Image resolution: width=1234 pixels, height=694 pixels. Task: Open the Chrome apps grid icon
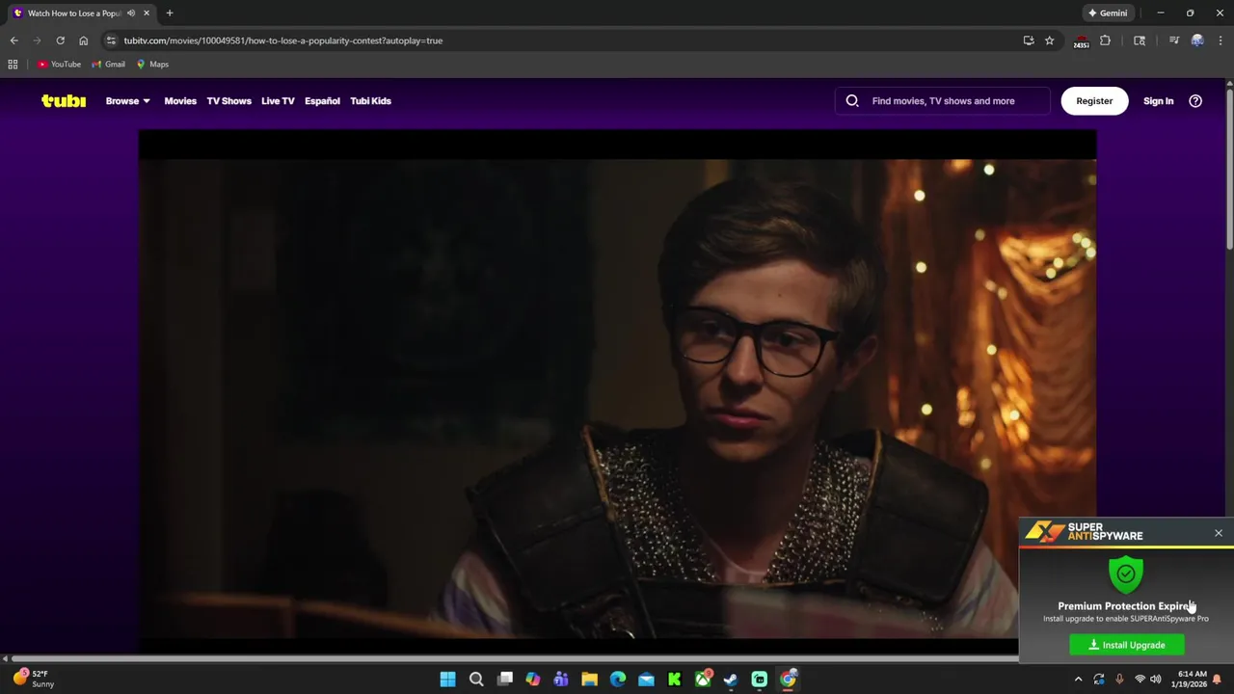pyautogui.click(x=13, y=64)
